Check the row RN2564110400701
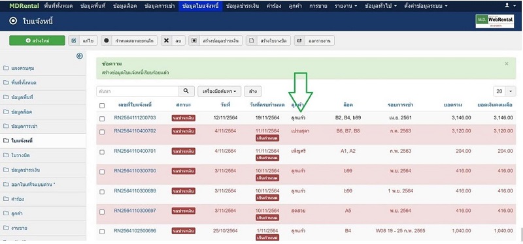This screenshot has height=244, width=523. click(x=102, y=152)
